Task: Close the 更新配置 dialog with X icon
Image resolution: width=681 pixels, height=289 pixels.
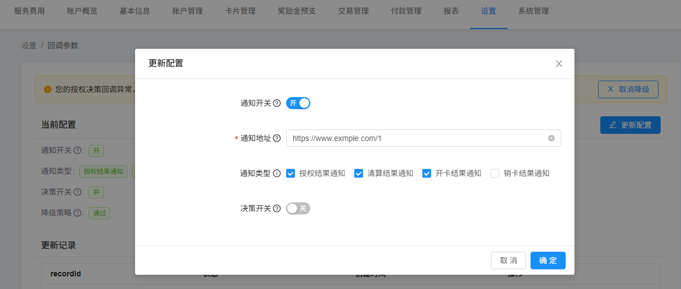Action: tap(559, 64)
